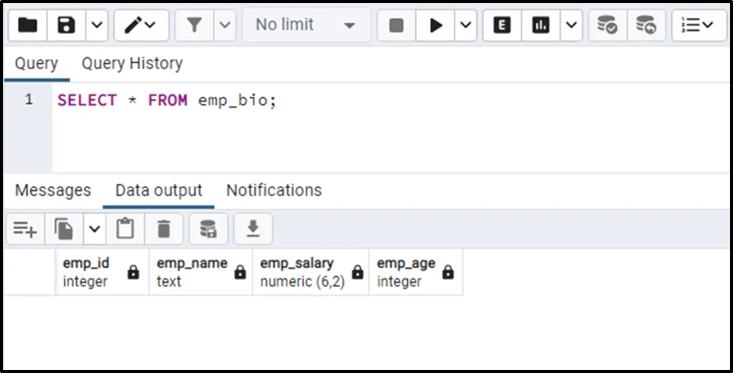
Task: Click the Execute query play button
Action: point(435,26)
